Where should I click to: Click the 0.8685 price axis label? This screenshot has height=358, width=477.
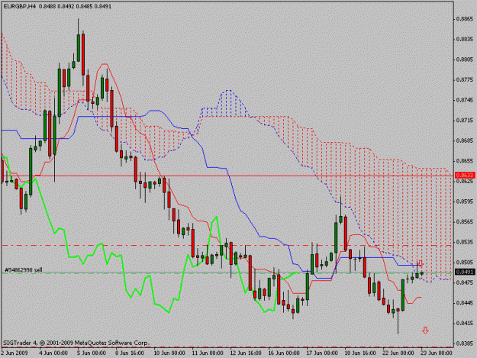[464, 140]
